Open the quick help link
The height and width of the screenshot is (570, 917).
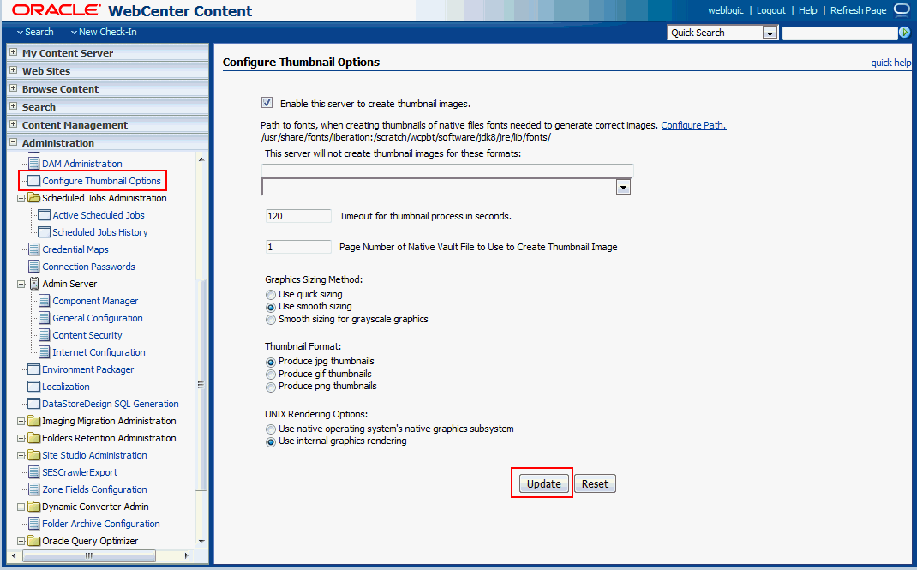tap(890, 63)
